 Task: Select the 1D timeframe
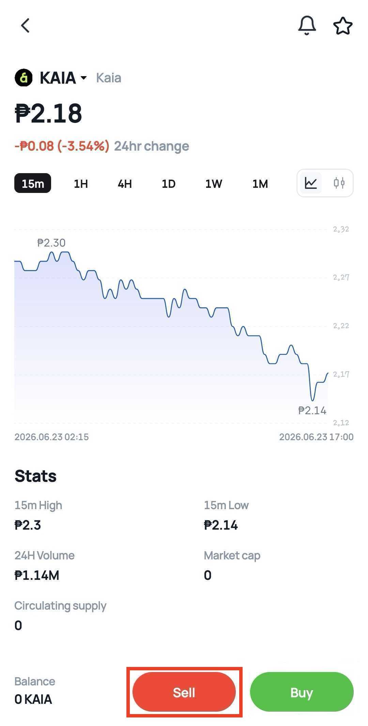point(168,184)
